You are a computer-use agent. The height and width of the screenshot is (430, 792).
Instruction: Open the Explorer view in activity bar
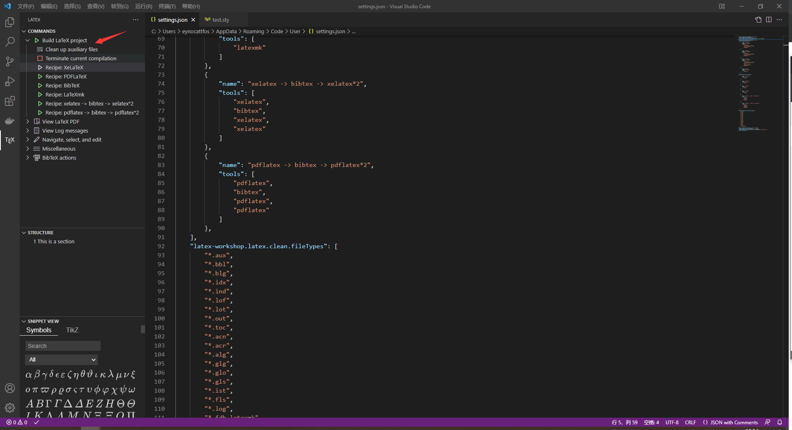10,22
